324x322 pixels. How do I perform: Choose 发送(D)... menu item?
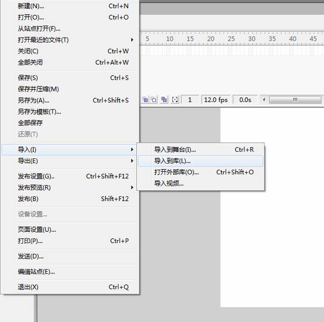click(x=71, y=257)
